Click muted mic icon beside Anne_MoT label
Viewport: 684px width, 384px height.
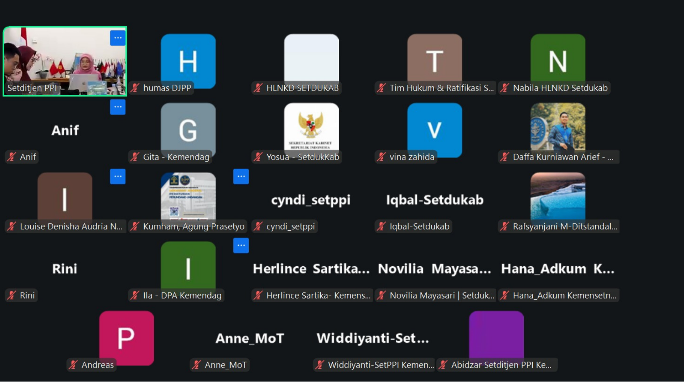coord(196,365)
